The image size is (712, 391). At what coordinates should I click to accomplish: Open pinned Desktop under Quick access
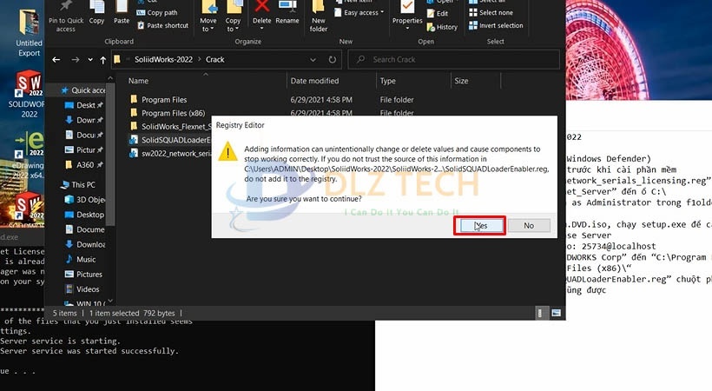click(x=84, y=105)
